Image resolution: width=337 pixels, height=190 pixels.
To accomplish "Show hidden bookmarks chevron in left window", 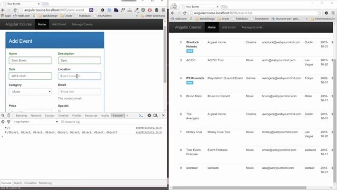I will pyautogui.click(x=137, y=16).
